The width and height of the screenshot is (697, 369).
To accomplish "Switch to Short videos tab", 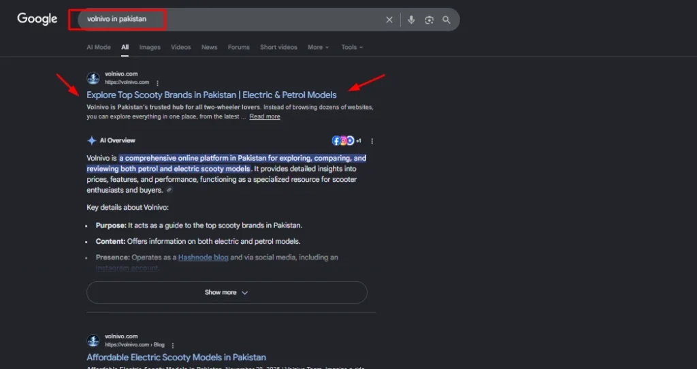I will click(278, 47).
